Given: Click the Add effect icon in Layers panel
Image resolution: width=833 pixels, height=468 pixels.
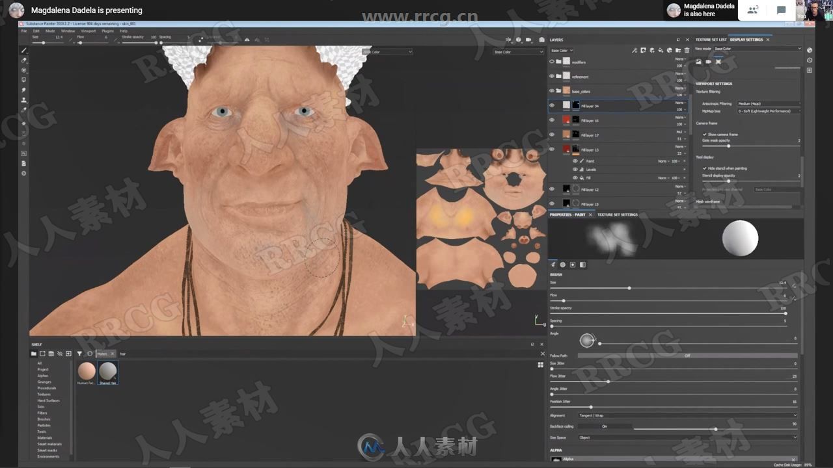Looking at the screenshot, I should (643, 51).
